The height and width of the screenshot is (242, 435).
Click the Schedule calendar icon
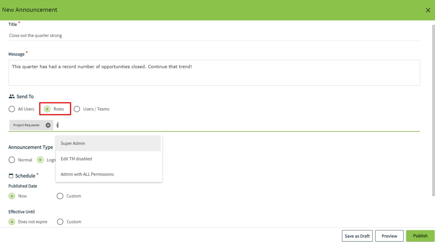pos(11,176)
